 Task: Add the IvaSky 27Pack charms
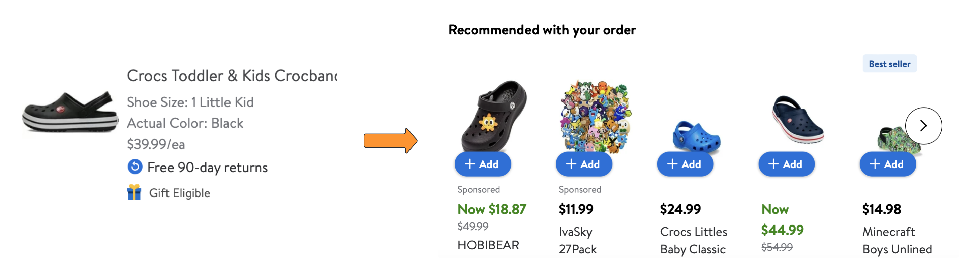pyautogui.click(x=584, y=164)
